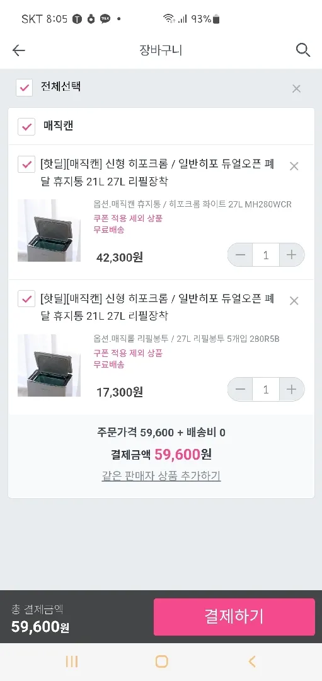Remove the 히포크롬 화이트 27L item

[294, 166]
